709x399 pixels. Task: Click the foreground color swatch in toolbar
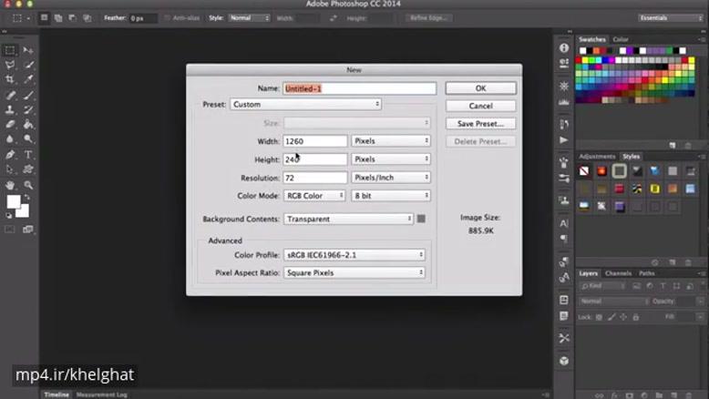coord(14,202)
